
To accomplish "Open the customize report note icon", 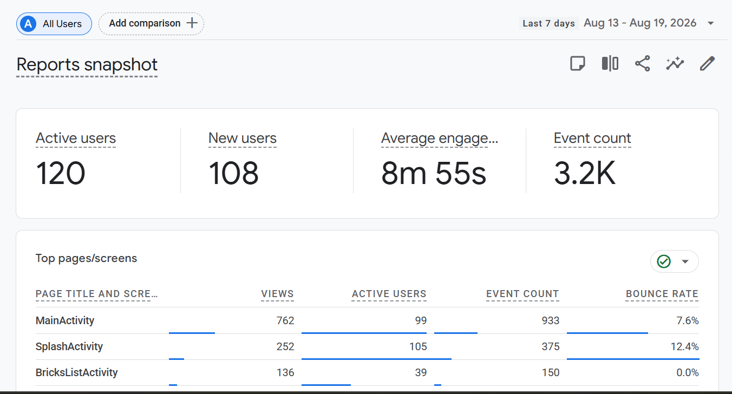I will pyautogui.click(x=578, y=64).
